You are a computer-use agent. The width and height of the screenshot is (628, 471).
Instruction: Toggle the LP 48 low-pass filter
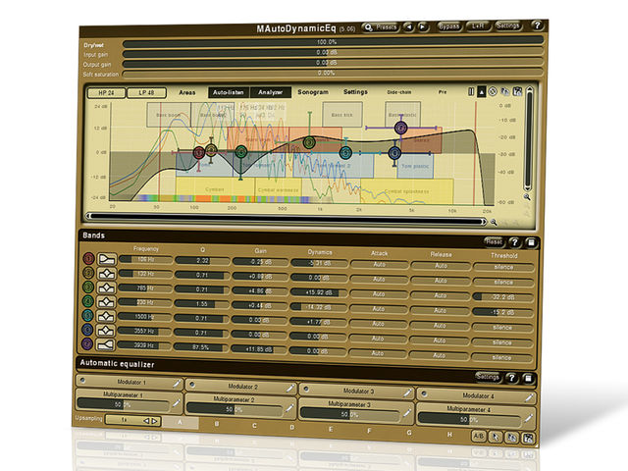click(x=146, y=93)
